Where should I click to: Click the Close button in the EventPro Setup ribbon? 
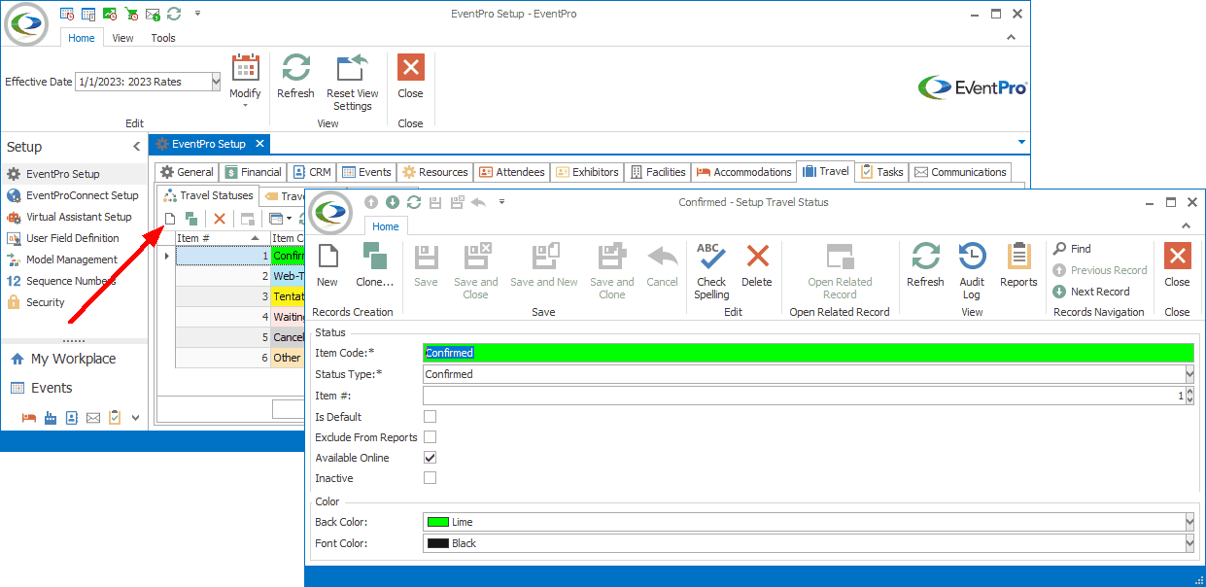pos(410,78)
